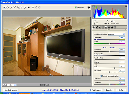This screenshot has width=129, height=94.
Task: Open the Básico panel options menu
Action: point(126,30)
